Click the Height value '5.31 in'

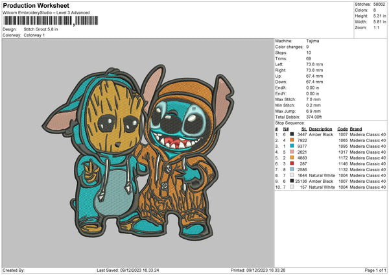pos(379,16)
